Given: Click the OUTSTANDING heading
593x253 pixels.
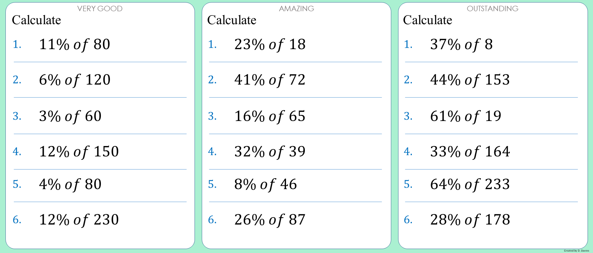Looking at the screenshot, I should pyautogui.click(x=492, y=9).
